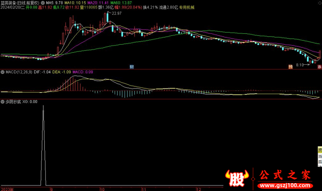The height and width of the screenshot is (191, 322).
Task: Click the 多阴抄底 signal spike peak
Action: click(43, 106)
